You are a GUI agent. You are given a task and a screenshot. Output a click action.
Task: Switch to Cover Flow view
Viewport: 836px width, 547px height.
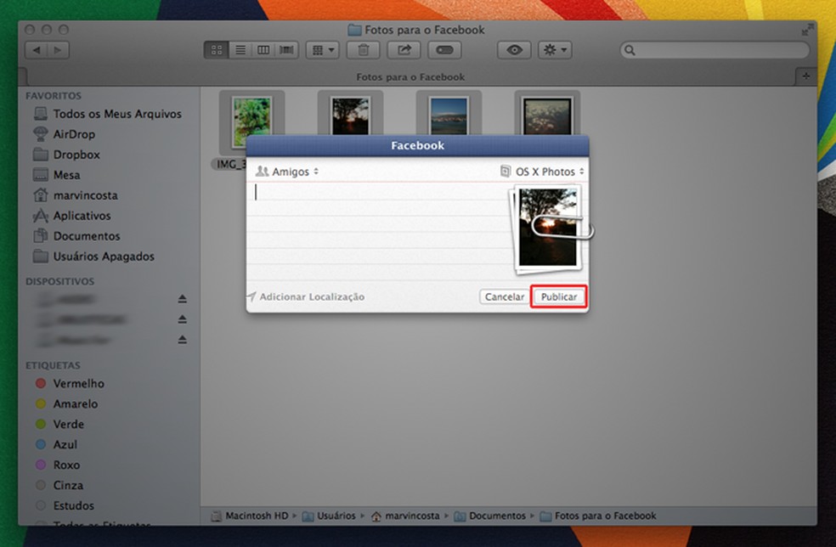287,50
